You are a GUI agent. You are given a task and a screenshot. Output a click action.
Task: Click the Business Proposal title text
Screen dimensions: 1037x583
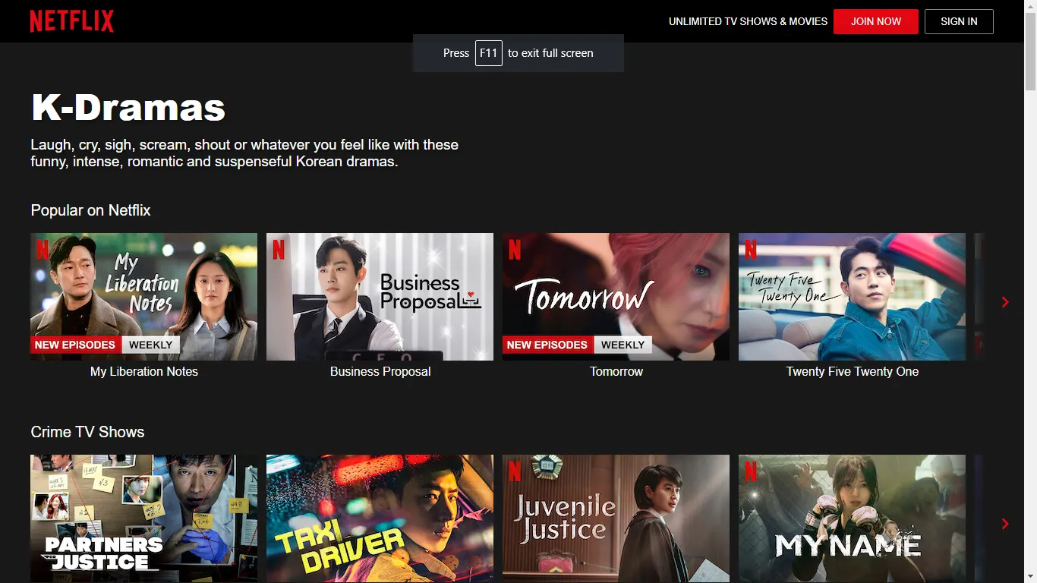(x=380, y=371)
